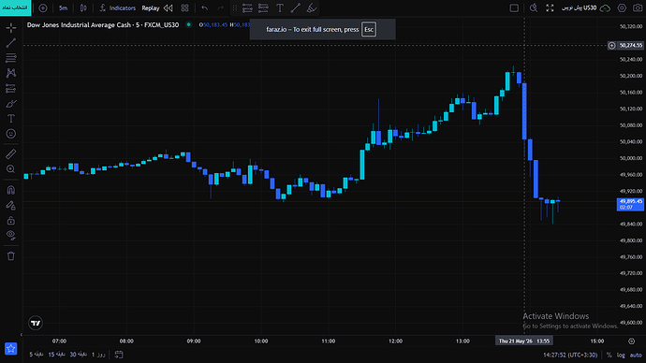Toggle auto scale mode
This screenshot has height=363, width=646.
pyautogui.click(x=636, y=355)
